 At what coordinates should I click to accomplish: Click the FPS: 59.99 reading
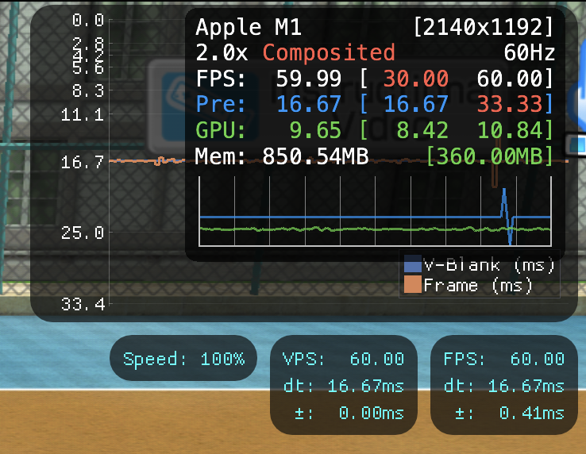268,79
